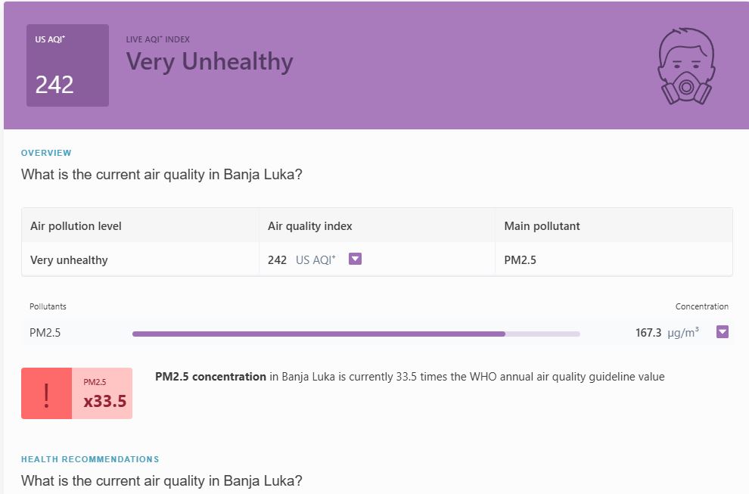This screenshot has width=749, height=494.
Task: Click the LIVE AQI INDEX label
Action: coord(157,39)
